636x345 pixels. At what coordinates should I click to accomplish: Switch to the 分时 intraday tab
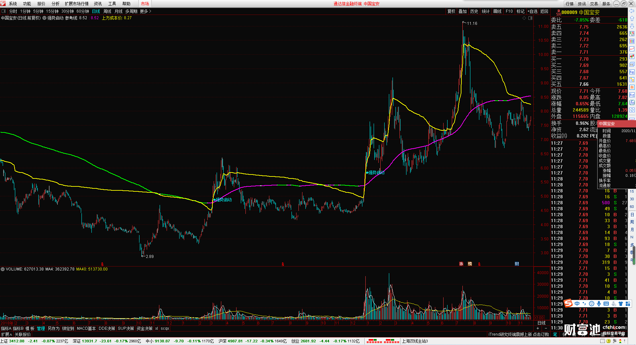[x=13, y=11]
